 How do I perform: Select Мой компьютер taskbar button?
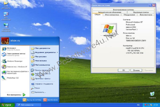(29, 105)
